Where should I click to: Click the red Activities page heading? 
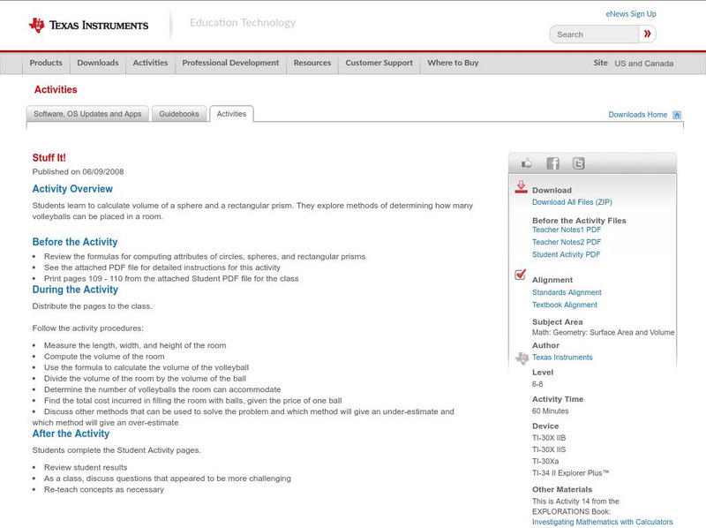(56, 90)
